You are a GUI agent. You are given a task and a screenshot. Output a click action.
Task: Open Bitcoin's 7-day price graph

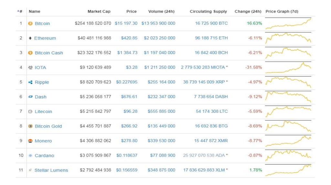coord(288,24)
